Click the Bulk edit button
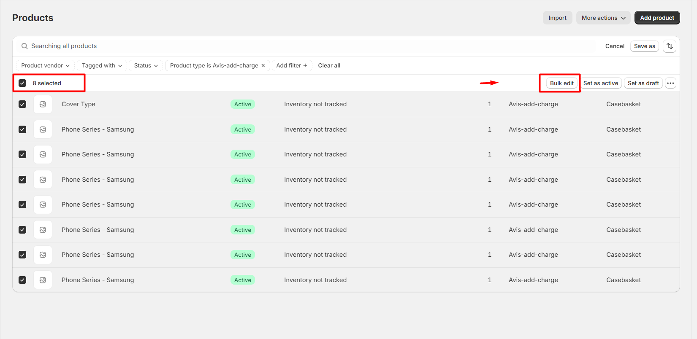 click(x=561, y=83)
